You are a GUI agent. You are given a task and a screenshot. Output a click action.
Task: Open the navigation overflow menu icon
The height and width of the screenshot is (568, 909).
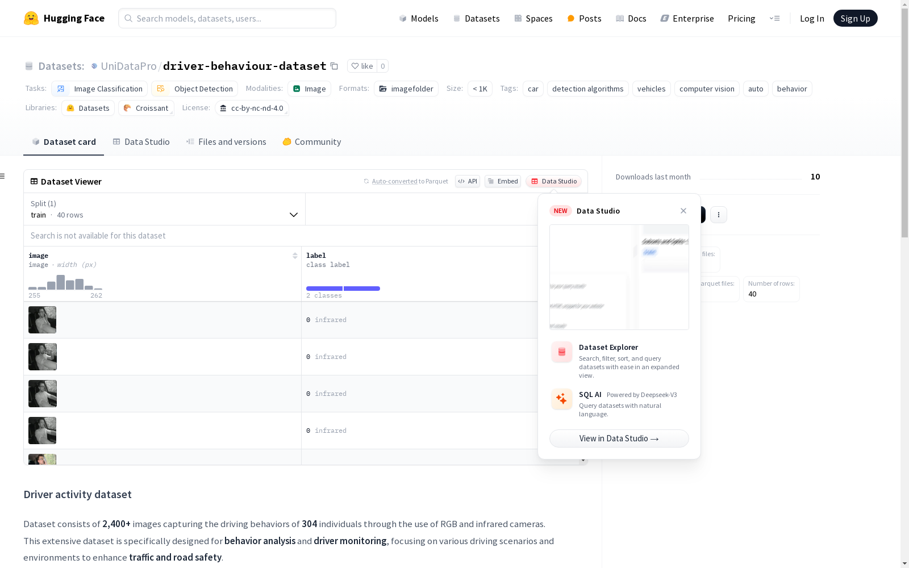pyautogui.click(x=774, y=18)
